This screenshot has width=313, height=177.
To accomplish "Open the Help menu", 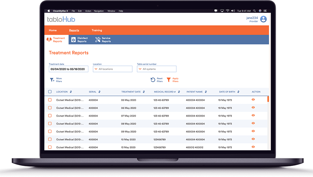I will tap(121, 11).
